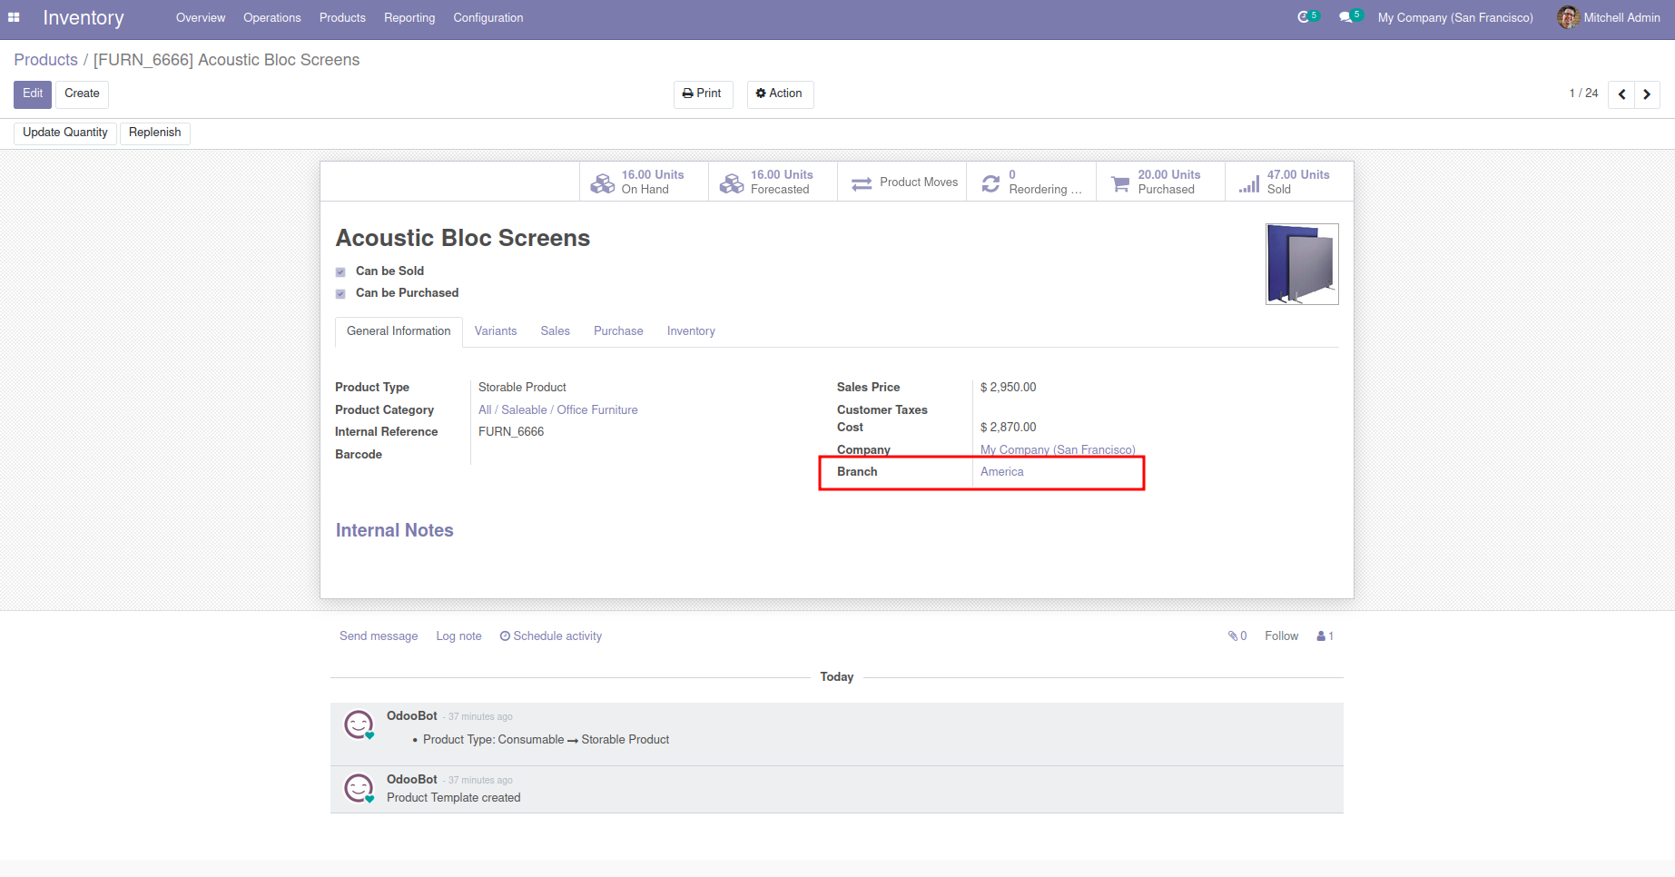The width and height of the screenshot is (1675, 877).
Task: Click the Sold units bar chart icon
Action: tap(1249, 182)
